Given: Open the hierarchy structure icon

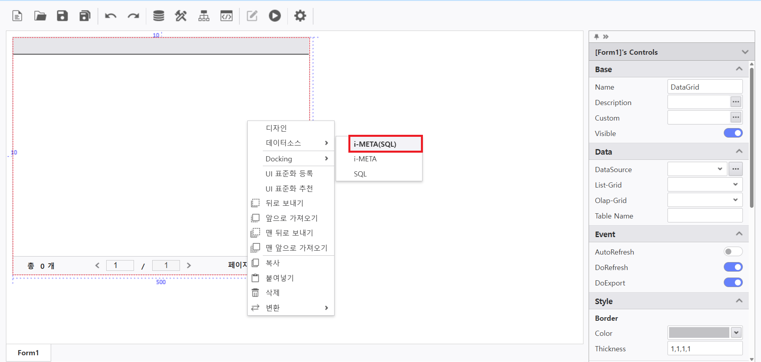Looking at the screenshot, I should pos(204,16).
